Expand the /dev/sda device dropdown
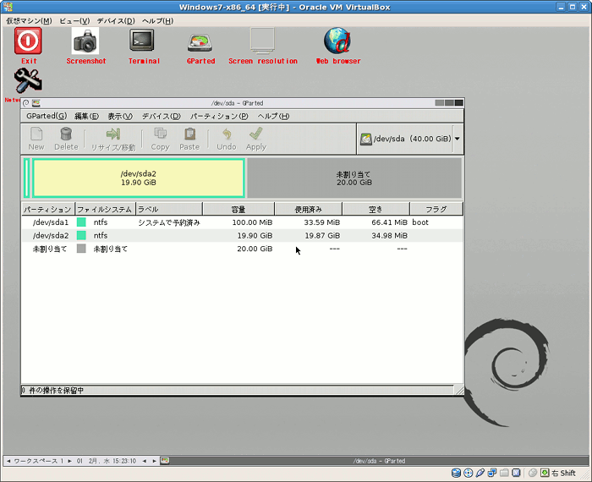The height and width of the screenshot is (482, 592). pos(458,139)
